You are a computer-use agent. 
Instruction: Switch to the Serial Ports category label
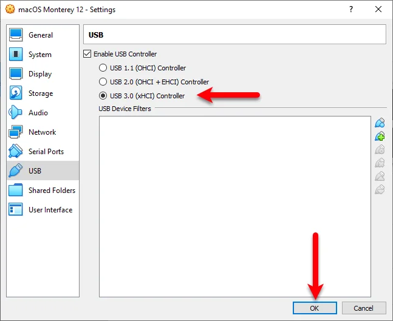(x=46, y=152)
